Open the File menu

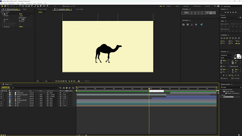point(1,4)
